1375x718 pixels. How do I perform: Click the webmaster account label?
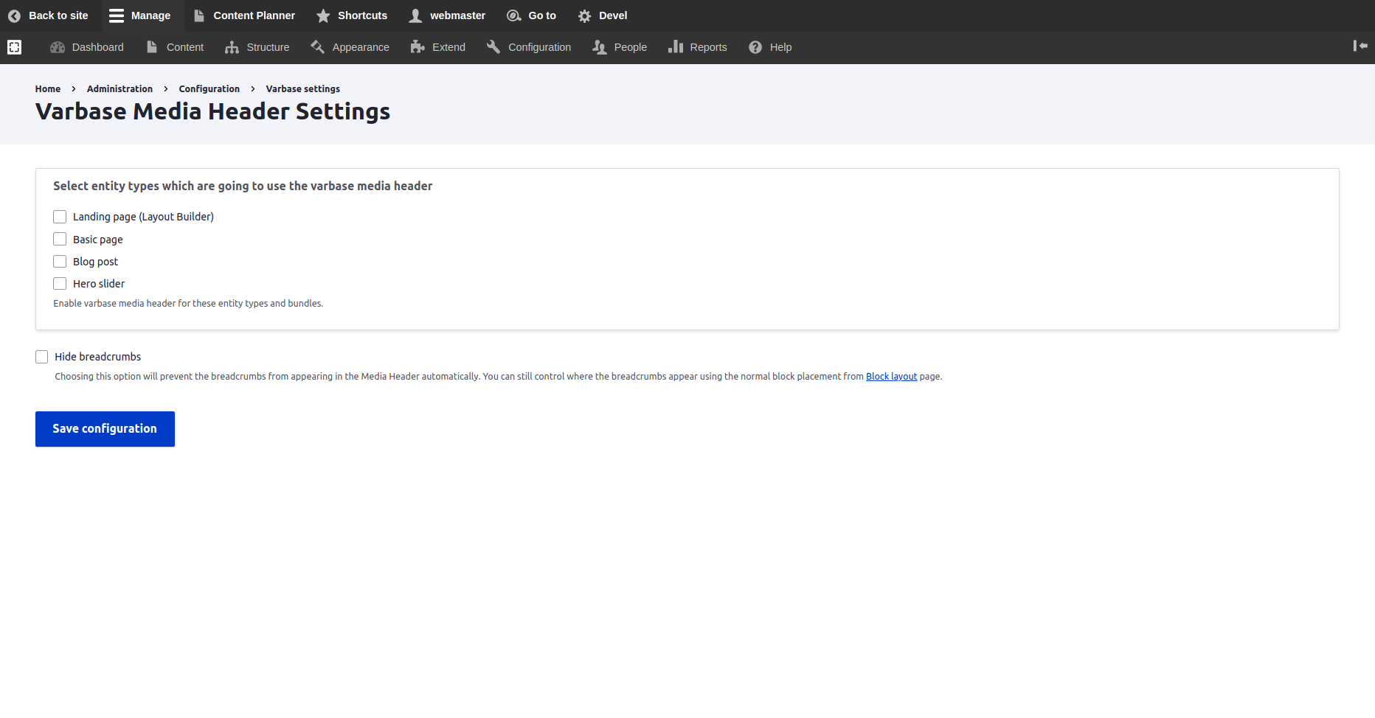click(457, 15)
